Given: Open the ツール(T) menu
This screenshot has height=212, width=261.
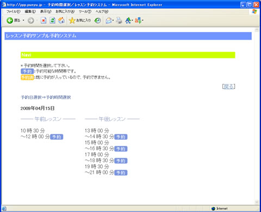Looking at the screenshot, I should 85,11.
